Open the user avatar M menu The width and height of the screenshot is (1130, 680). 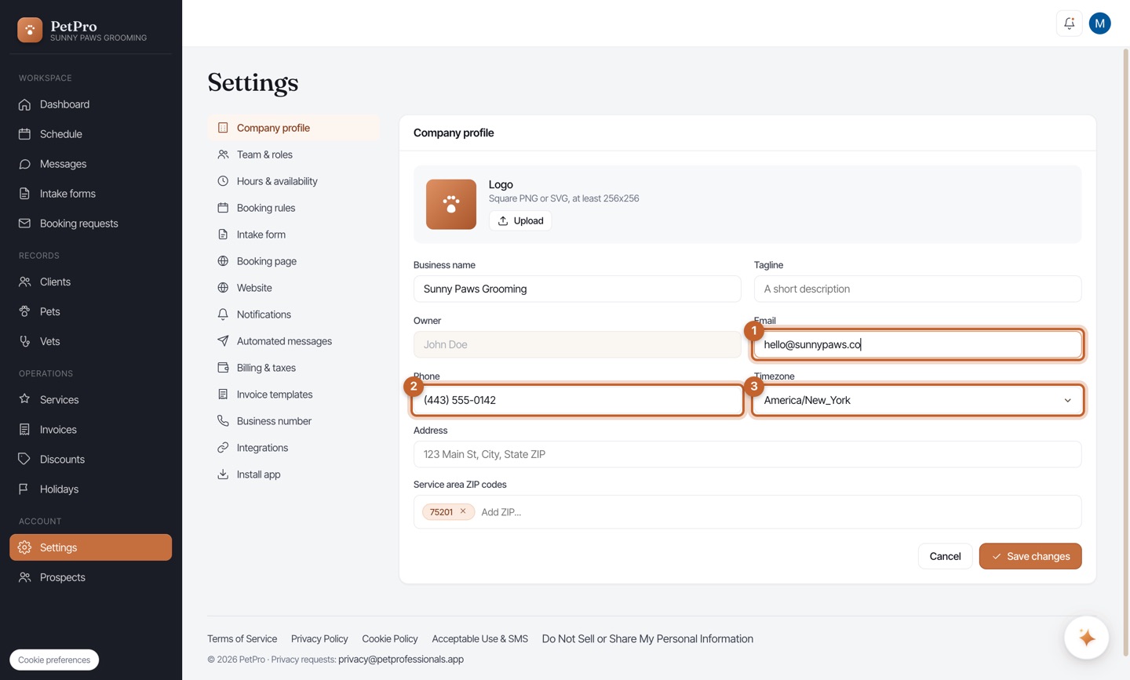click(1100, 24)
